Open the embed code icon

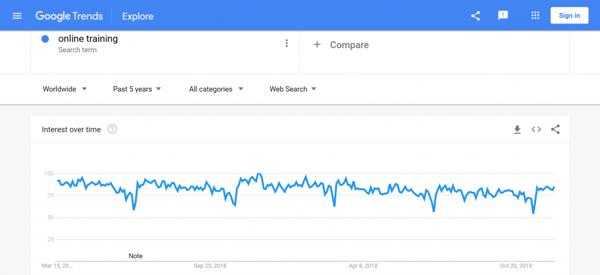click(x=536, y=130)
